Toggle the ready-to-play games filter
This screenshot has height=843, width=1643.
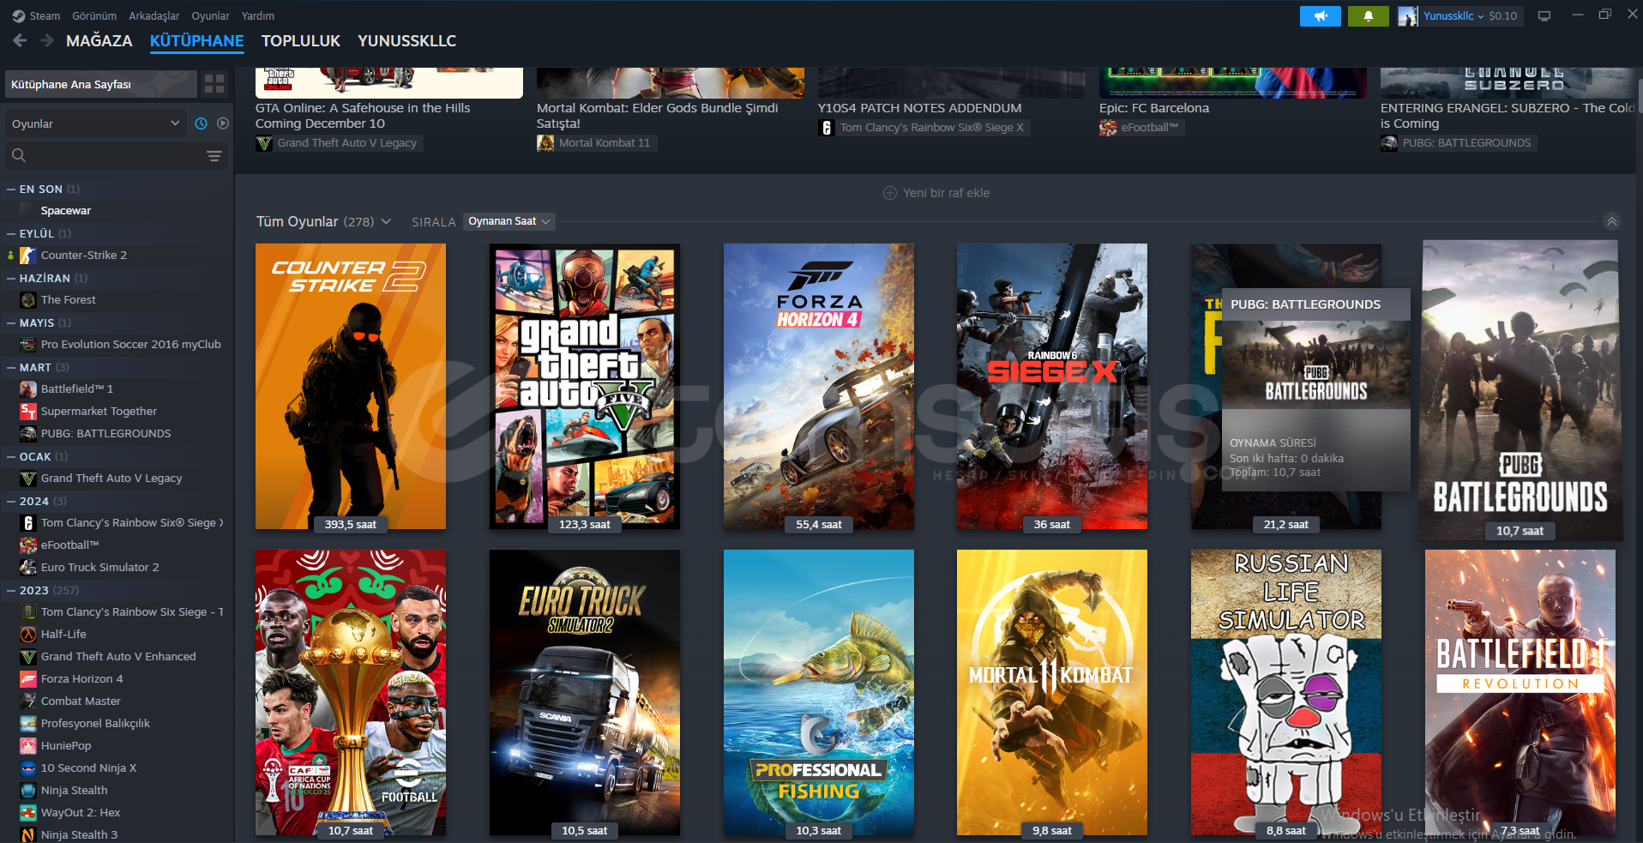(x=223, y=123)
